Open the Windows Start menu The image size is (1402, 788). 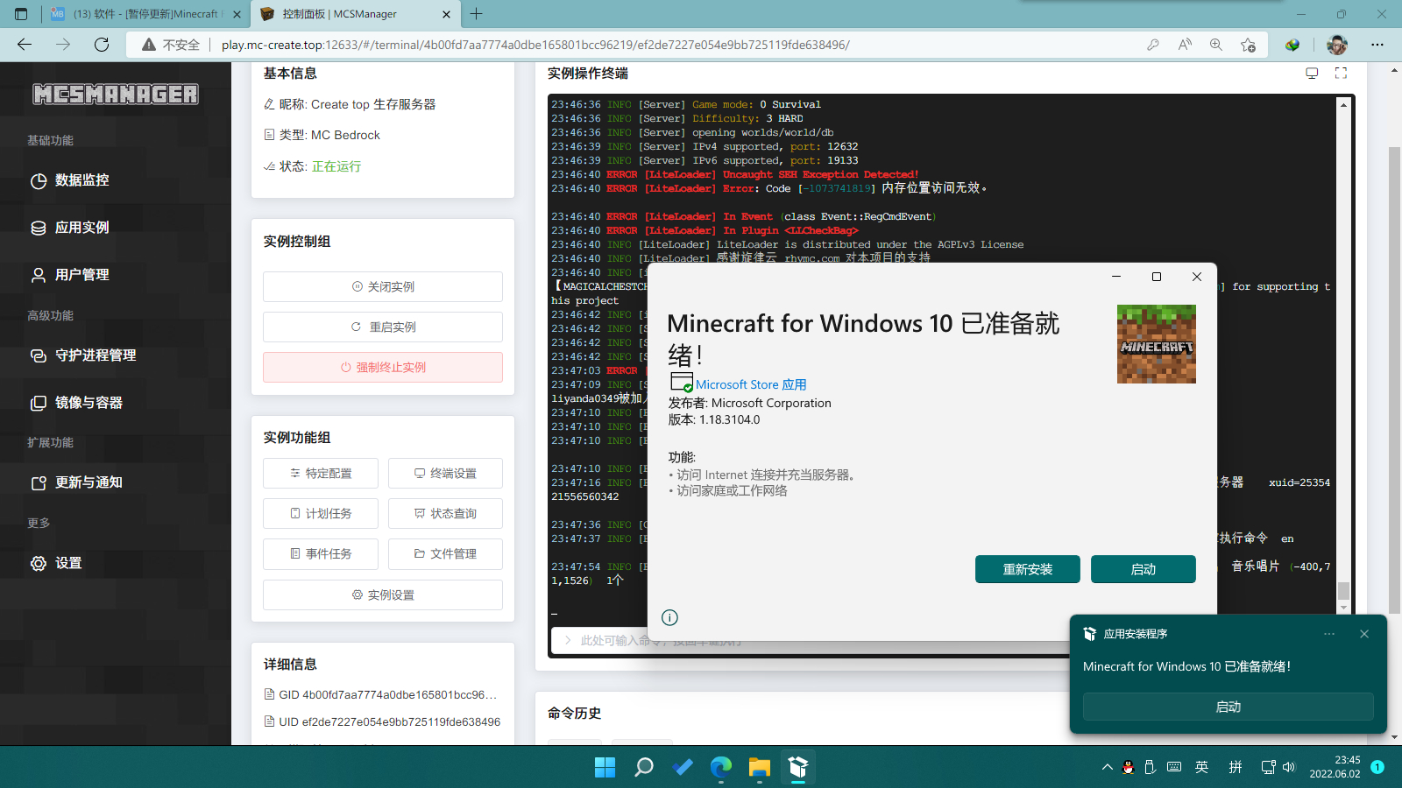[605, 768]
